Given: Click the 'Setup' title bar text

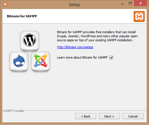Looking at the screenshot, I should click(x=74, y=5).
